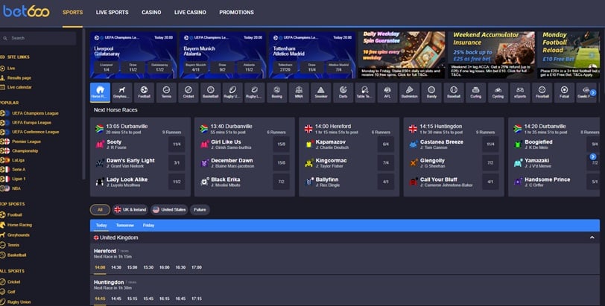Open the Casino tab
605x306 pixels.
151,13
